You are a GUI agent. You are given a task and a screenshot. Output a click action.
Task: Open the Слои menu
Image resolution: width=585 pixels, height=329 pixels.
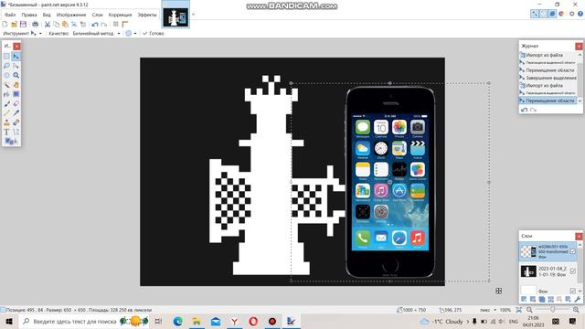point(98,15)
